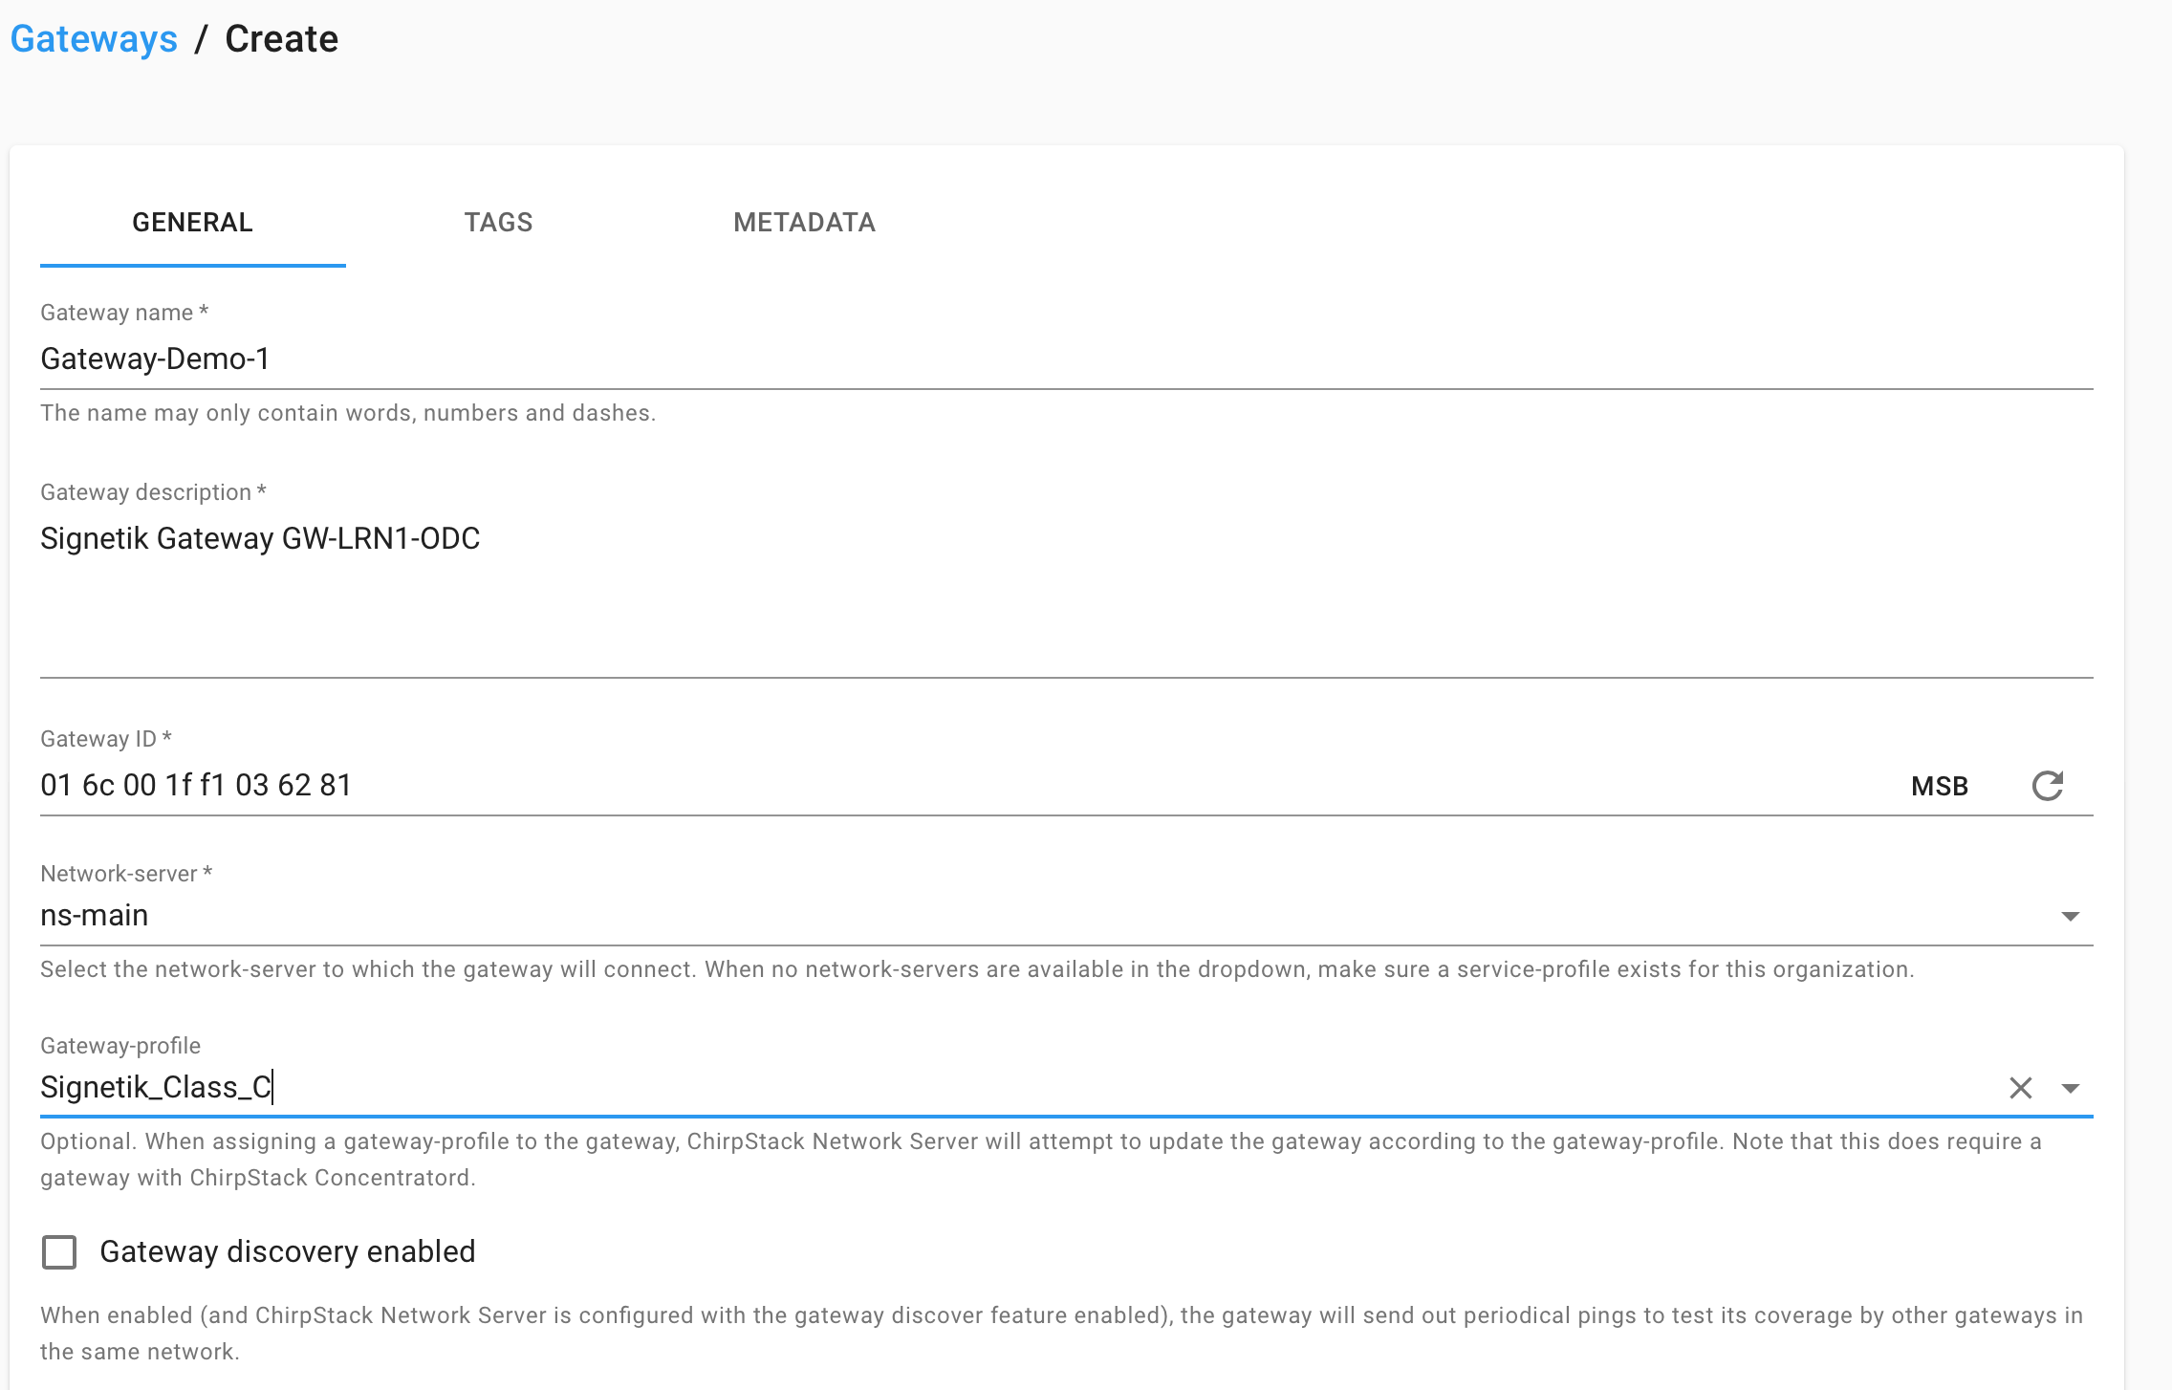Select the GENERAL tab
Viewport: 2172px width, 1390px height.
(x=192, y=223)
